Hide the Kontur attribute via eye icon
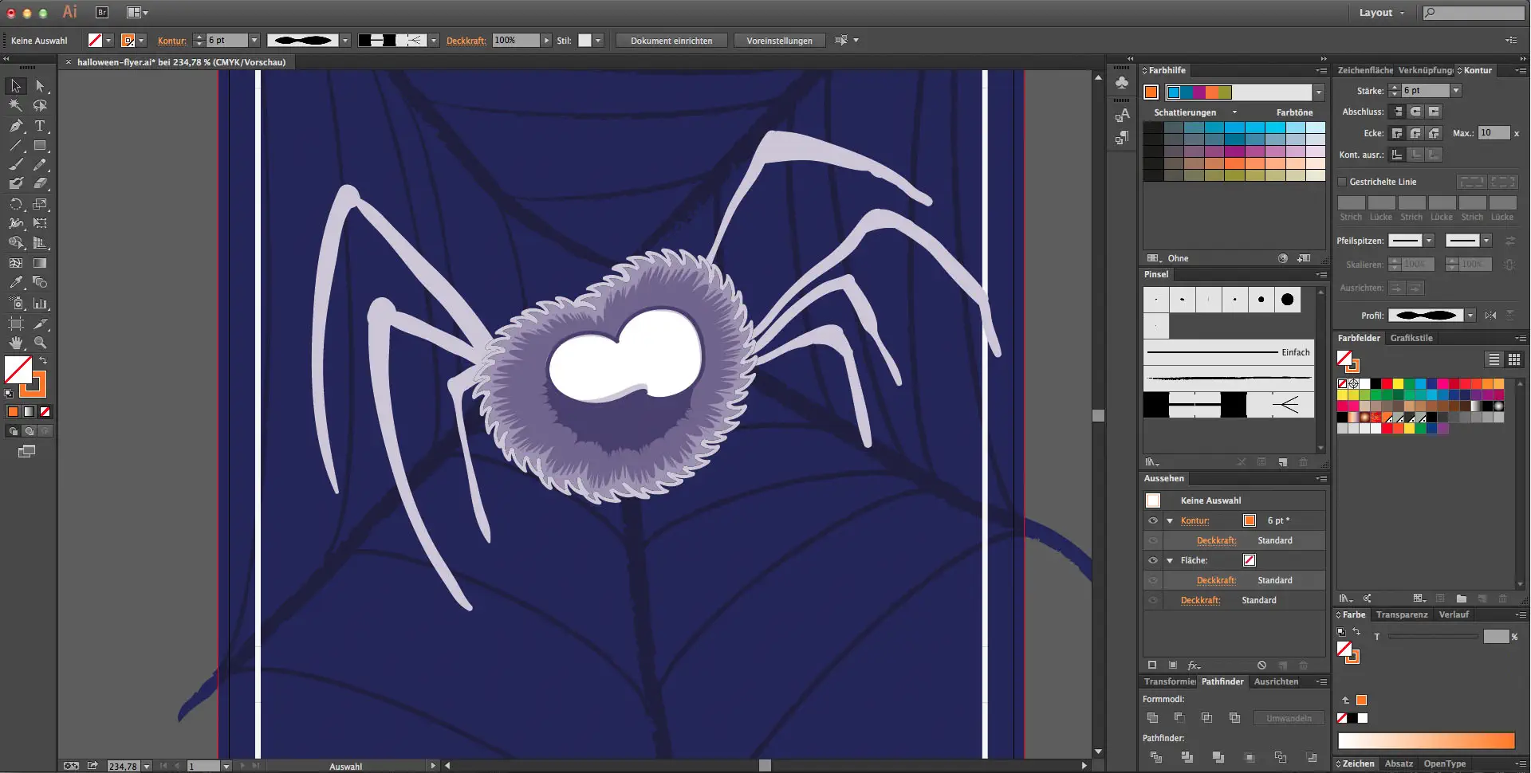This screenshot has width=1531, height=773. (x=1153, y=520)
